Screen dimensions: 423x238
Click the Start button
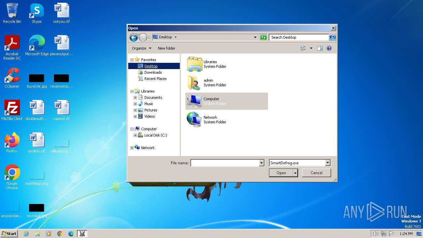(x=9, y=234)
